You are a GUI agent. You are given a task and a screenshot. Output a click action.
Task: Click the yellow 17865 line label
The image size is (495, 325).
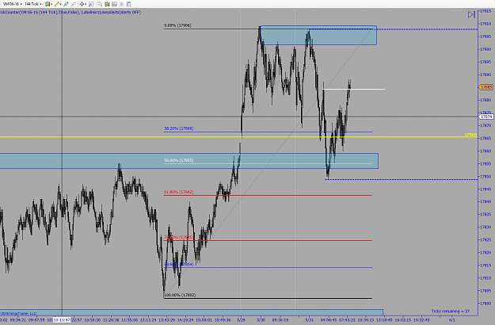(x=470, y=135)
